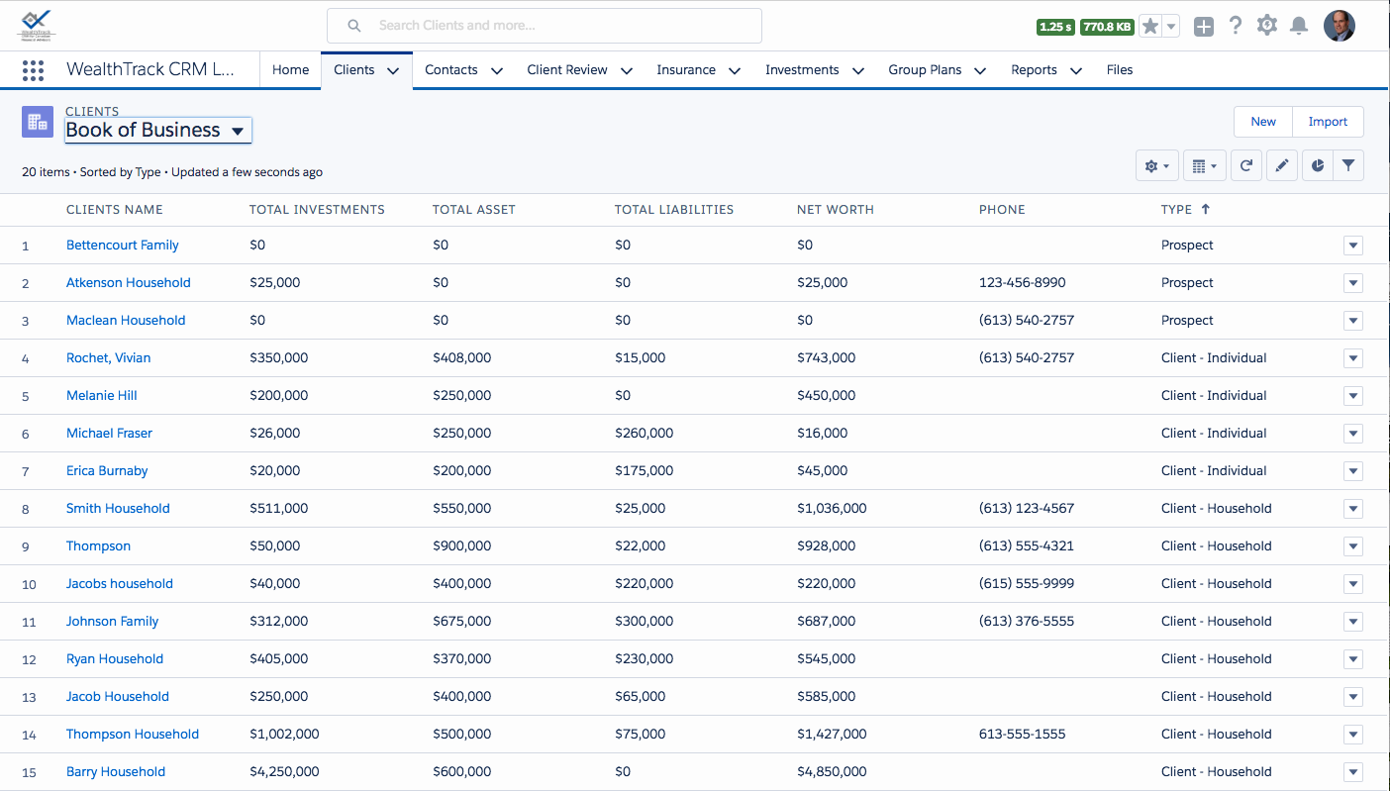The image size is (1390, 791).
Task: Open the App Launcher waffle icon
Action: coord(33,69)
